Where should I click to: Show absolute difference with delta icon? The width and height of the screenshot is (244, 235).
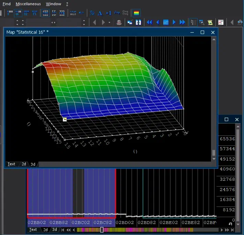[100, 13]
